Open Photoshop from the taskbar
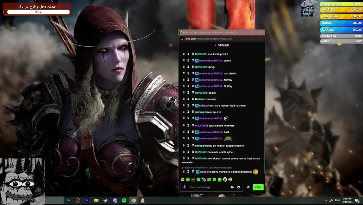 (69, 200)
